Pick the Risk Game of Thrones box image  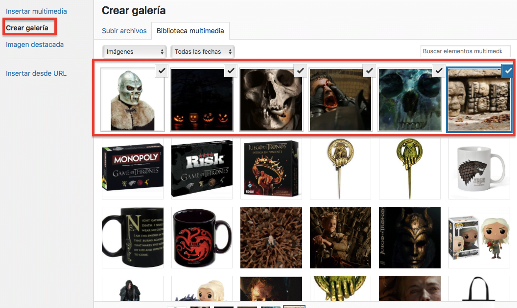pos(202,169)
